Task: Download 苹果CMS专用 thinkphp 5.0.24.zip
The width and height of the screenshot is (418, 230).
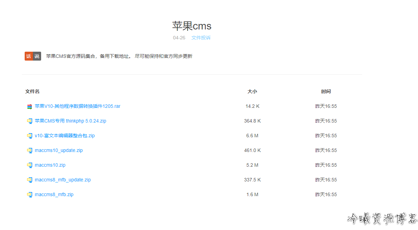Action: pyautogui.click(x=70, y=121)
